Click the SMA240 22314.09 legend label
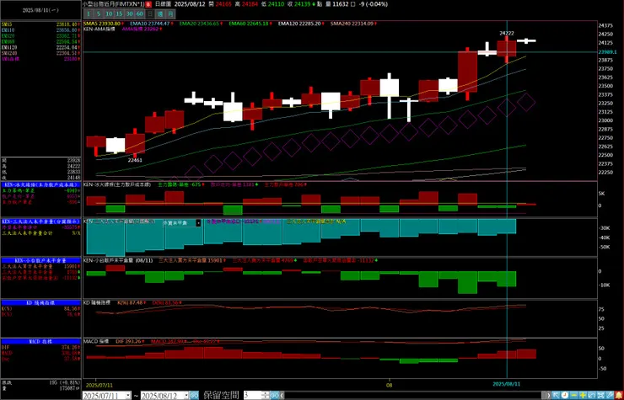 [x=352, y=24]
